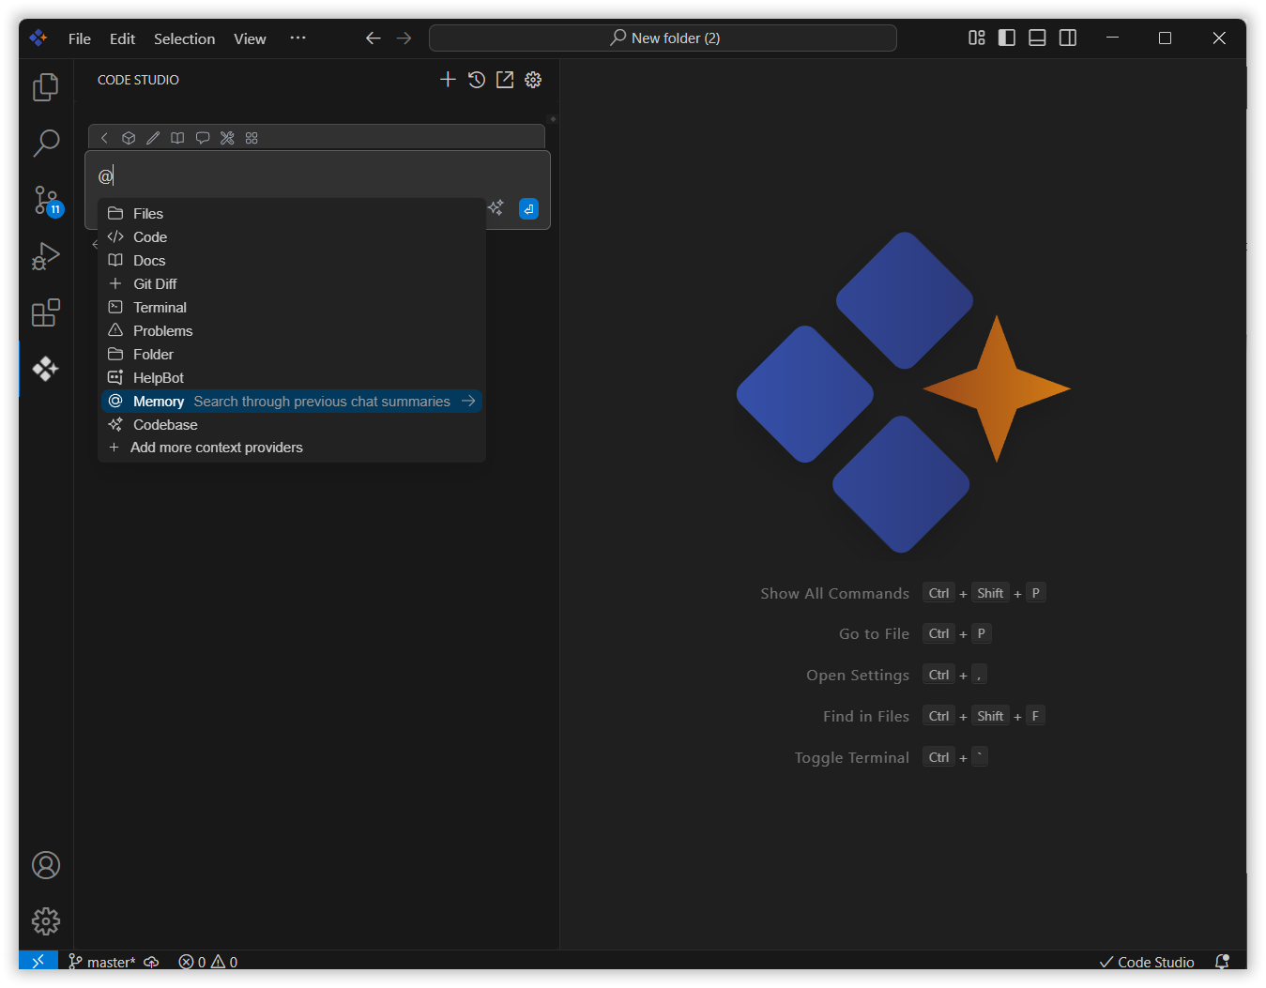
Task: Open the Selection menu
Action: [184, 38]
